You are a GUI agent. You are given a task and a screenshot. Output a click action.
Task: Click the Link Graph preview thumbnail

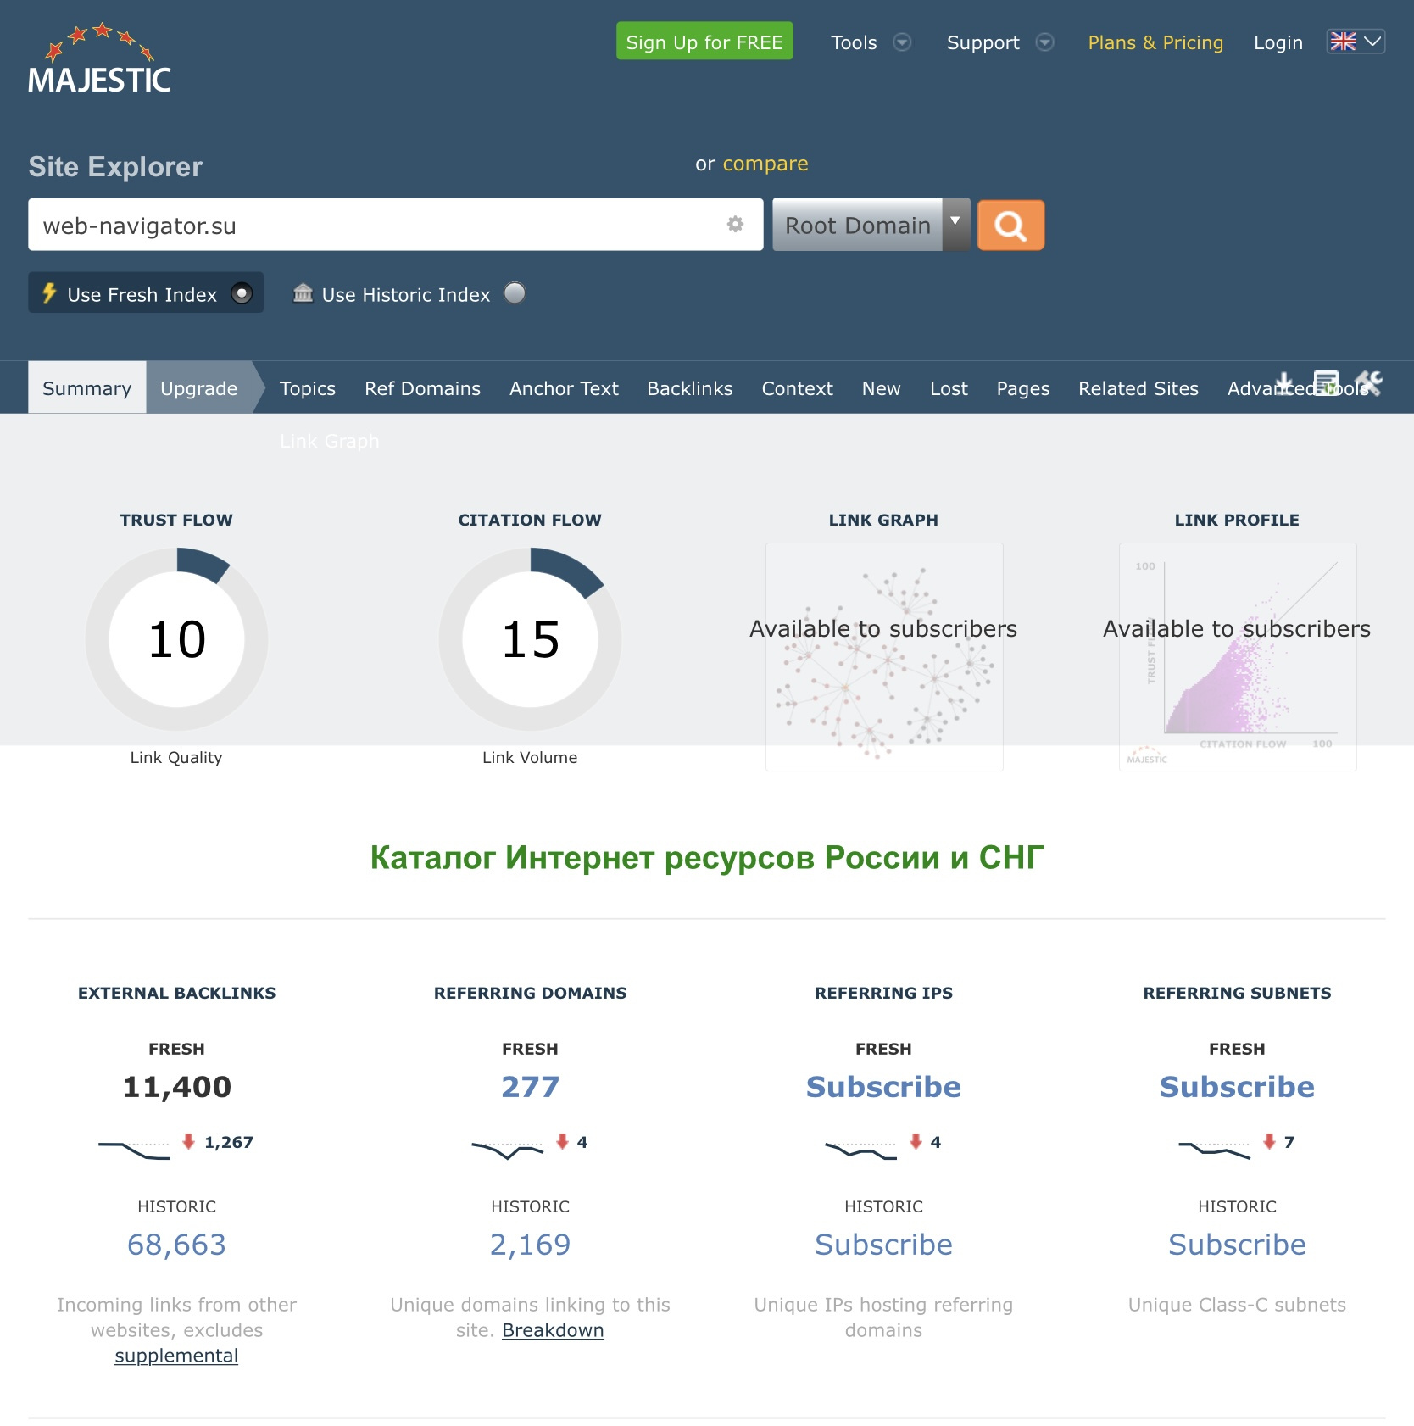point(884,657)
